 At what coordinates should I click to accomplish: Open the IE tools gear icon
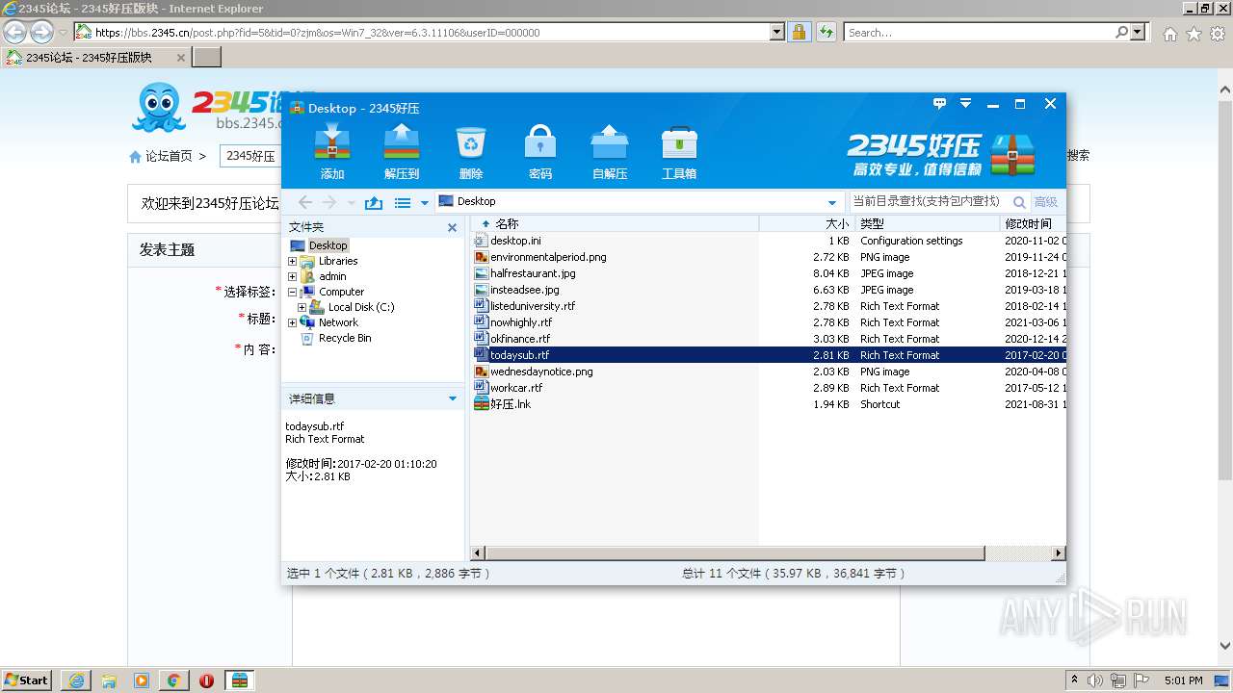pos(1218,34)
